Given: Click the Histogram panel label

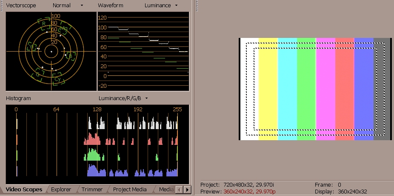Looking at the screenshot, I should (18, 98).
